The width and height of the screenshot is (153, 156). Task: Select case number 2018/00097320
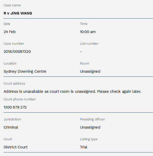click(17, 52)
